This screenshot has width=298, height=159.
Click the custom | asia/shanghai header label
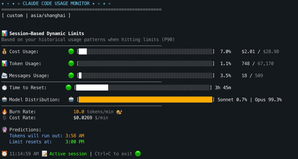36,15
